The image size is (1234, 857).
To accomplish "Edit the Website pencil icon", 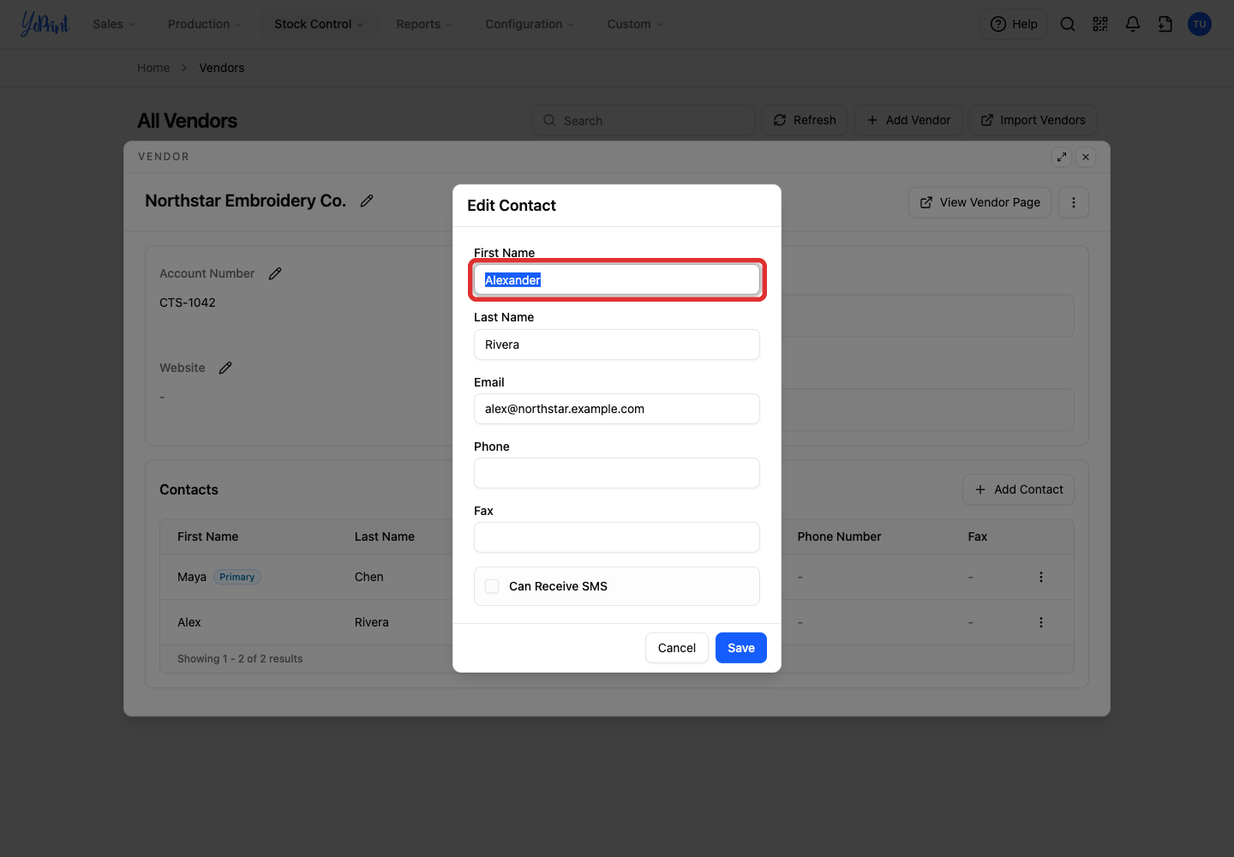I will click(x=225, y=368).
